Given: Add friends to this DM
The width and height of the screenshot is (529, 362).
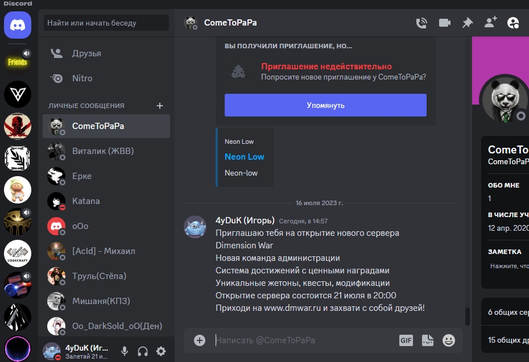Looking at the screenshot, I should coord(490,23).
